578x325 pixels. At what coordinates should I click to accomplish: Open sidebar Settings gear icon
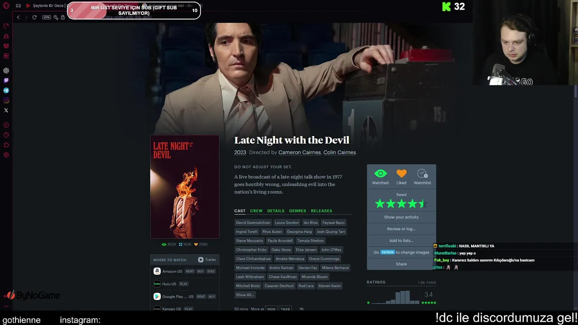6,155
